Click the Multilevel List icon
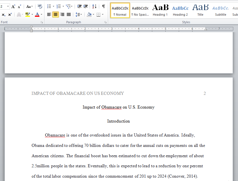This screenshot has height=181, width=238. coord(69,6)
